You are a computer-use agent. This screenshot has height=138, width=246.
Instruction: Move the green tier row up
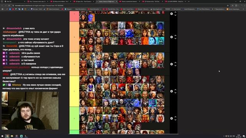[175, 117]
